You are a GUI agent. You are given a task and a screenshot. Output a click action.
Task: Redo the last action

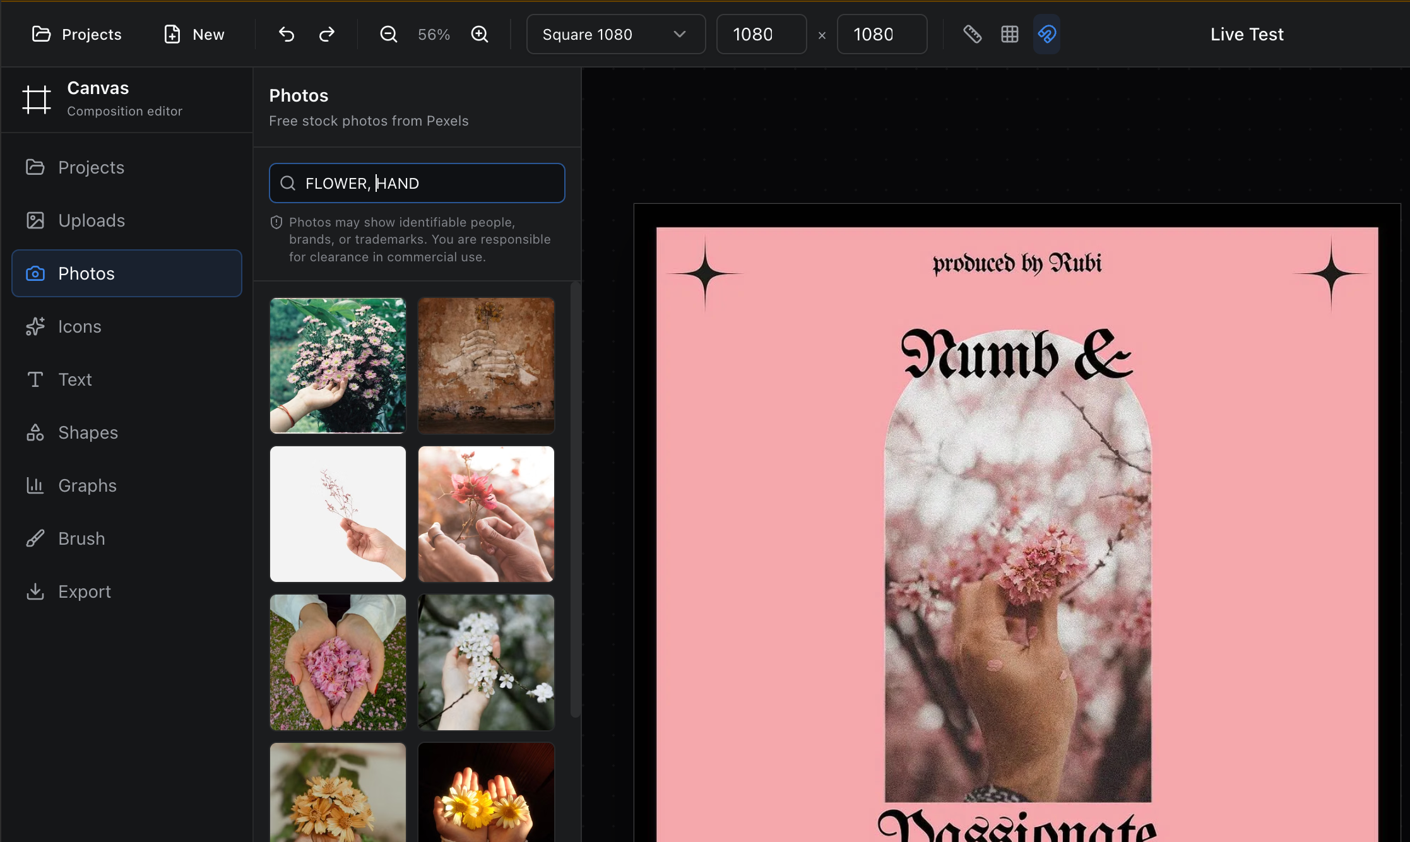(x=326, y=34)
